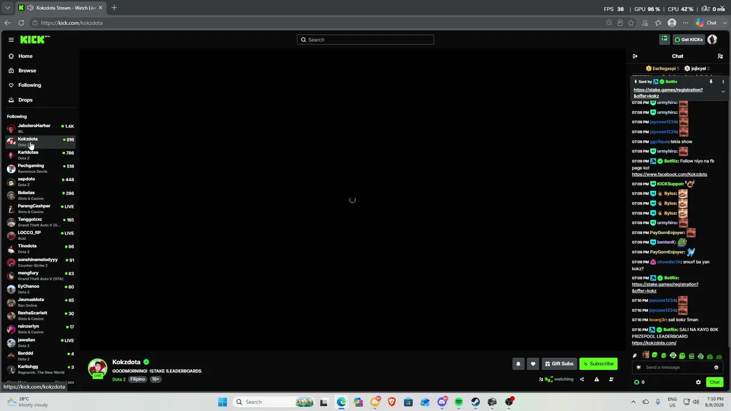The height and width of the screenshot is (411, 731).
Task: Click "Jaunueldota" in the following list
Action: pyautogui.click(x=31, y=300)
